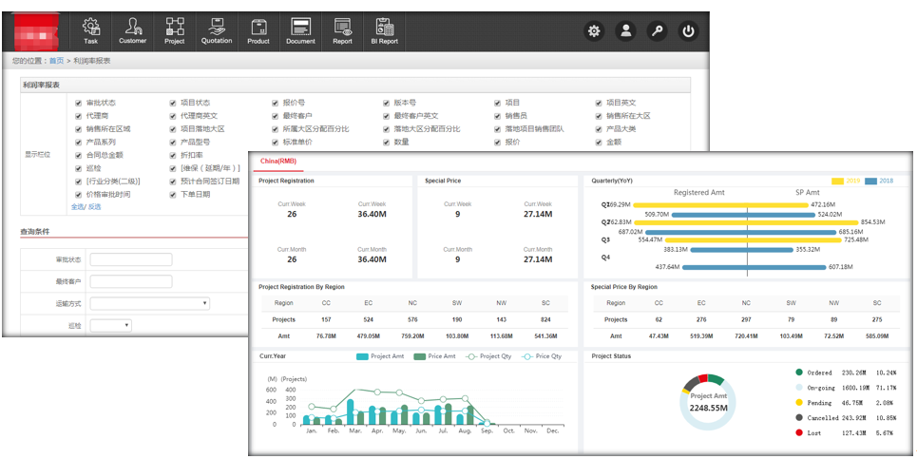Click the 全选 select-all link
Viewport: 917px width, 459px height.
click(77, 207)
